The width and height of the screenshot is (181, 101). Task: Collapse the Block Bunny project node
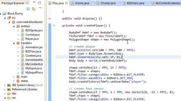point(1,14)
